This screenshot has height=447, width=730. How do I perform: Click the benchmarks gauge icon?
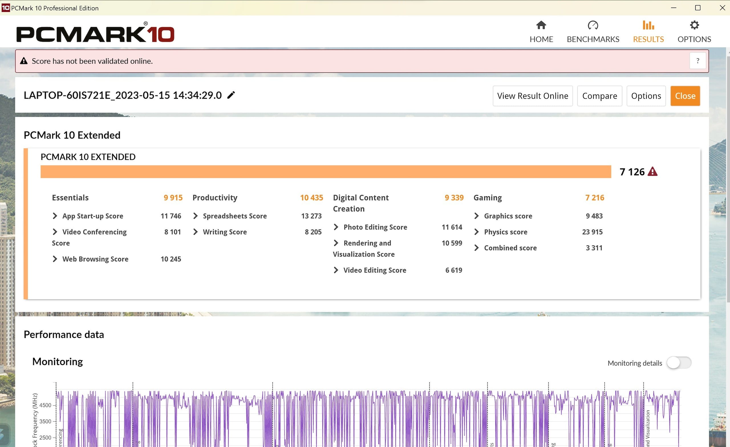[x=593, y=25]
